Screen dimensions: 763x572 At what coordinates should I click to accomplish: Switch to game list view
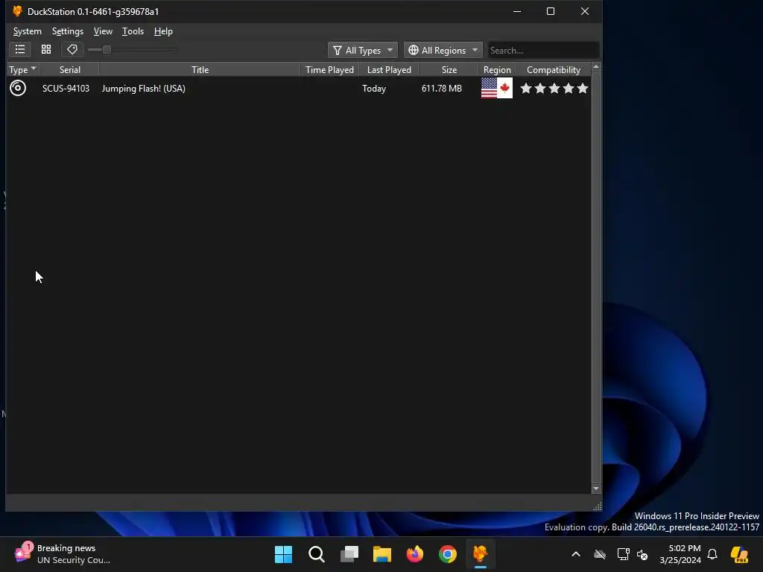coord(20,50)
